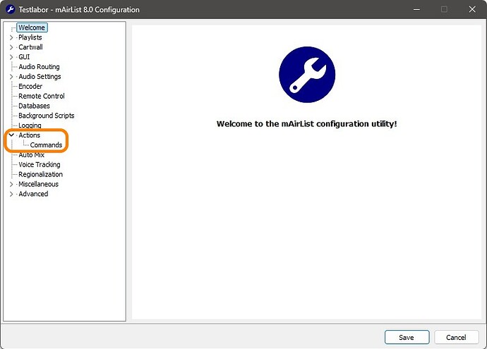This screenshot has width=487, height=349.
Task: Open Background Scripts page
Action: tap(47, 116)
